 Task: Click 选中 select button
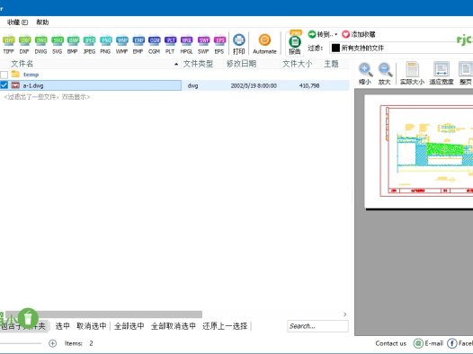(x=62, y=326)
